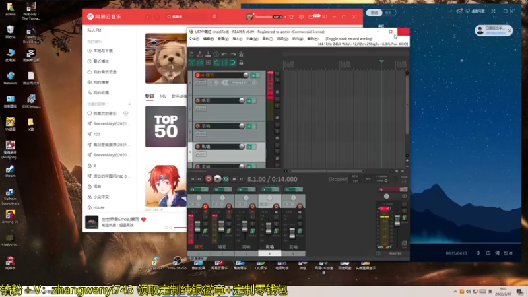Add new playlist plus icon NetEase

[x=129, y=104]
